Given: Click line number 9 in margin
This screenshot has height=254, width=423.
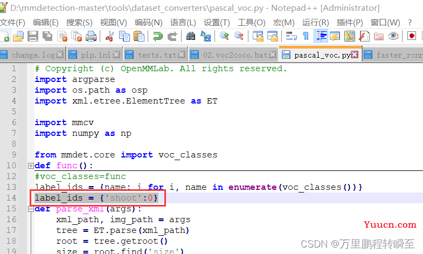Looking at the screenshot, I should [x=14, y=155].
